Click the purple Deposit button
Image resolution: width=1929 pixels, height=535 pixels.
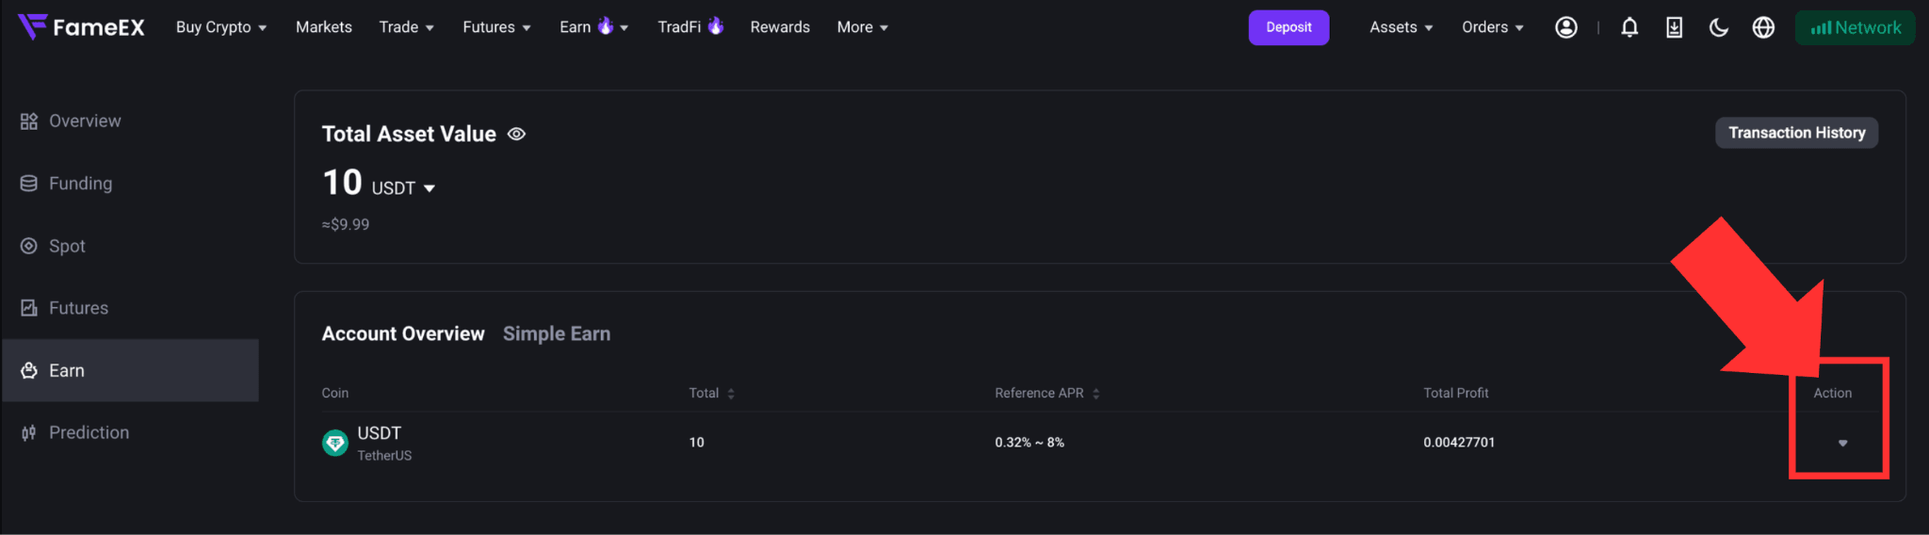pyautogui.click(x=1289, y=27)
